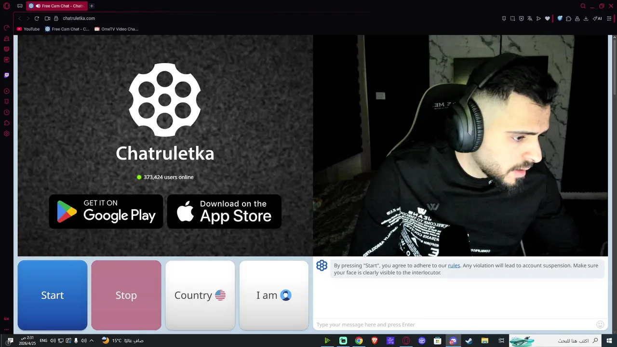This screenshot has height=347, width=617.
Task: Open the Windows Start menu
Action: click(609, 341)
